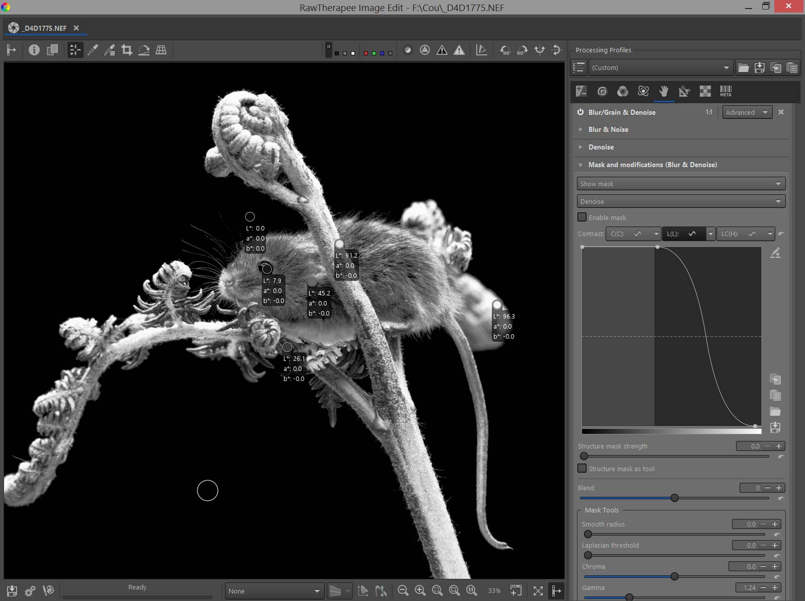805x601 pixels.
Task: Click the Blend slider handle
Action: [675, 498]
